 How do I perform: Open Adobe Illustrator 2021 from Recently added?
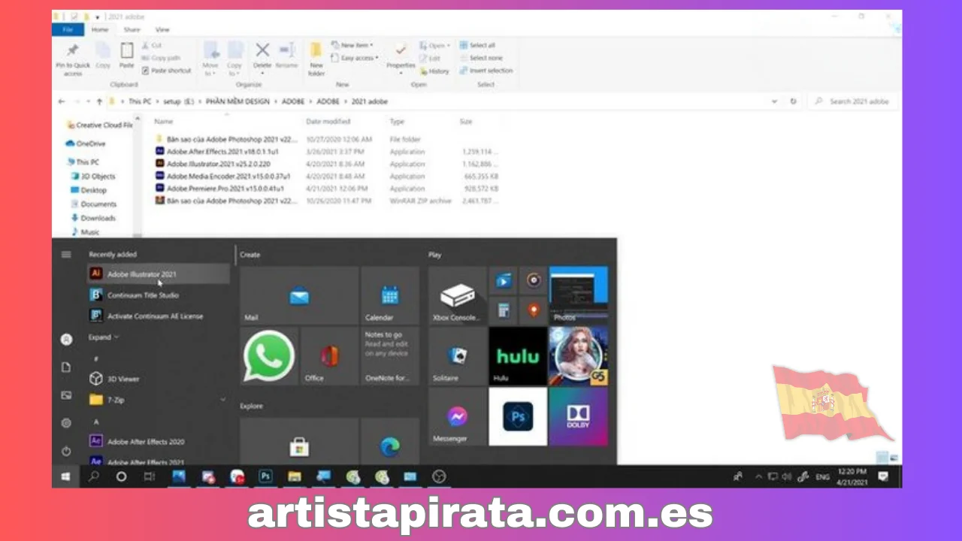coord(158,274)
